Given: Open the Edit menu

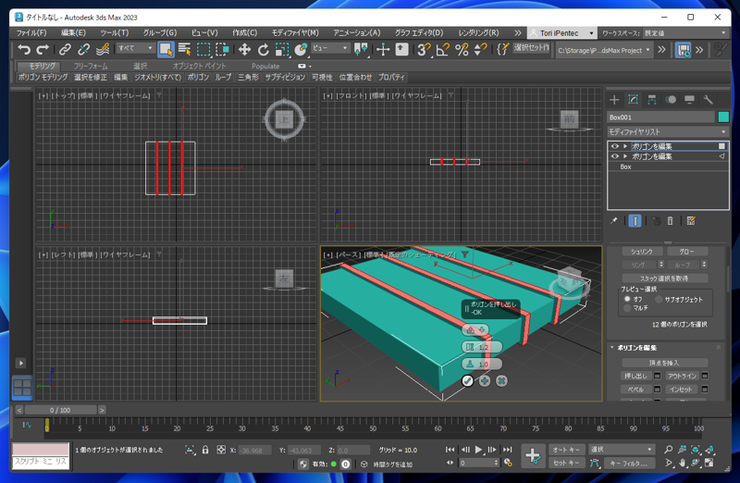Looking at the screenshot, I should (x=73, y=32).
